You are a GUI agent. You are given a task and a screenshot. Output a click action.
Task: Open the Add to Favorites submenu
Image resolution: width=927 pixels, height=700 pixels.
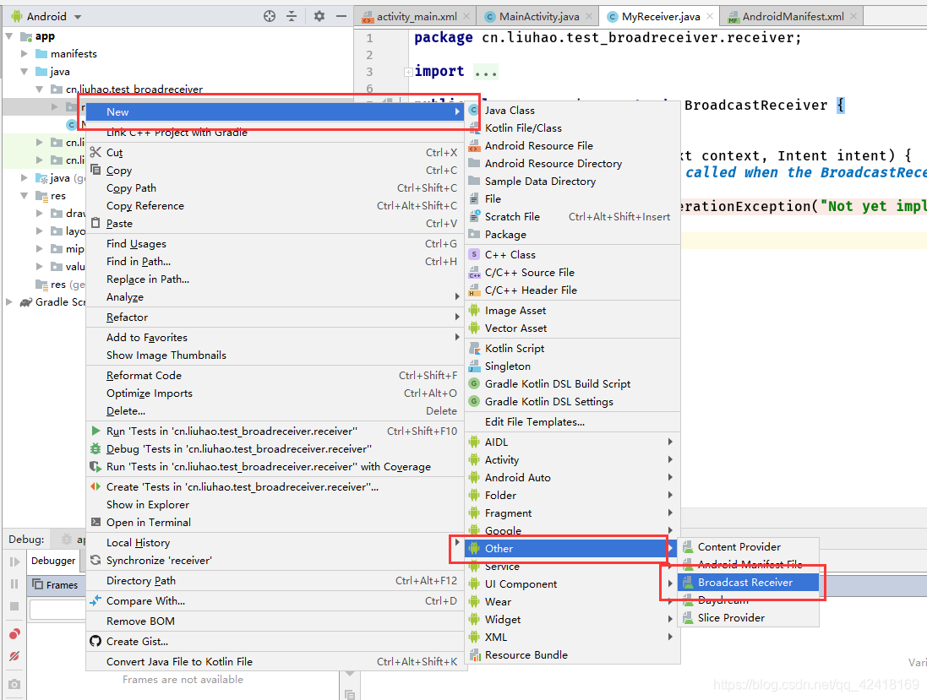click(x=275, y=337)
